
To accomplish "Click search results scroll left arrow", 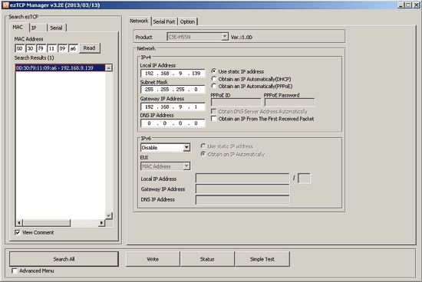I will tap(19, 222).
